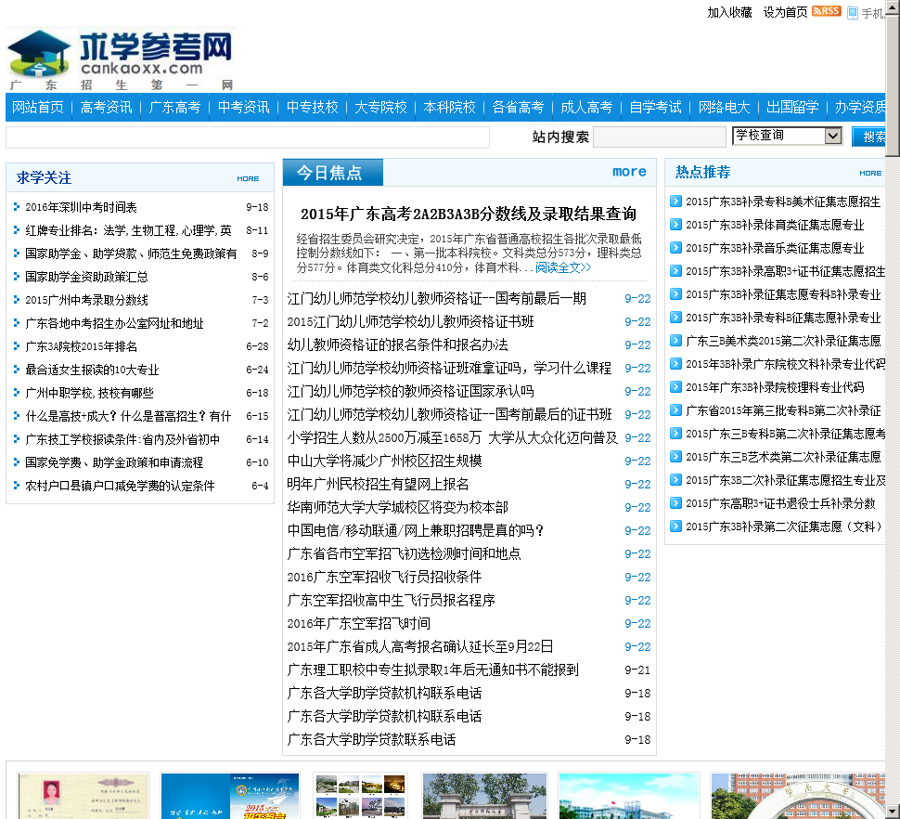Click bullet icon beside 2016年深圳中考时间表
The image size is (900, 819).
[x=17, y=207]
